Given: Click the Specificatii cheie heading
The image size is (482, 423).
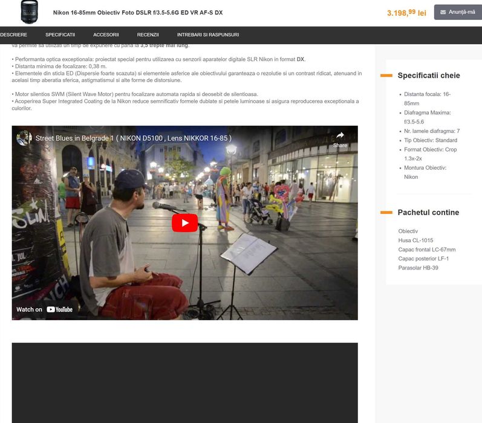Looking at the screenshot, I should [x=429, y=76].
